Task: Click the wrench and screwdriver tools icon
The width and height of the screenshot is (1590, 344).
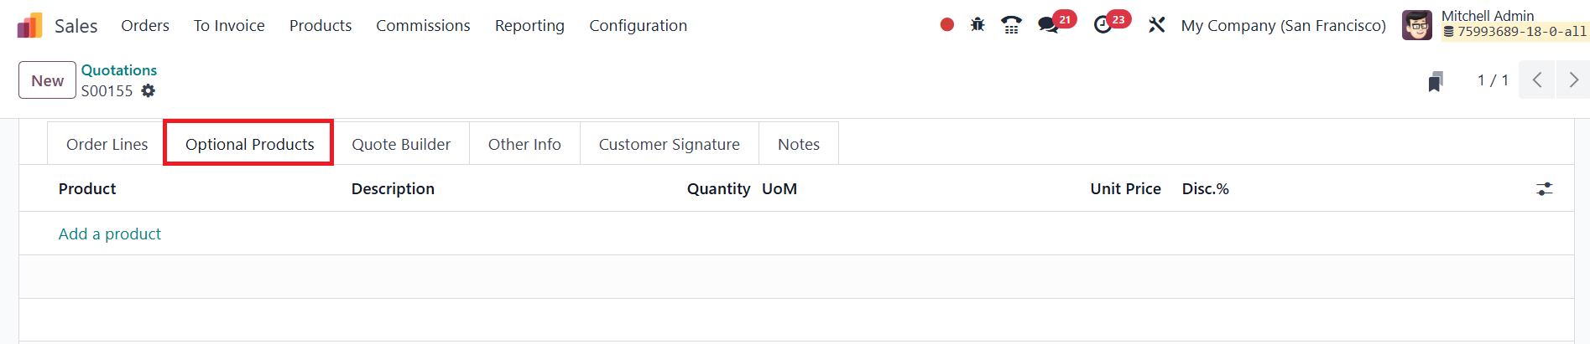Action: (x=1157, y=25)
